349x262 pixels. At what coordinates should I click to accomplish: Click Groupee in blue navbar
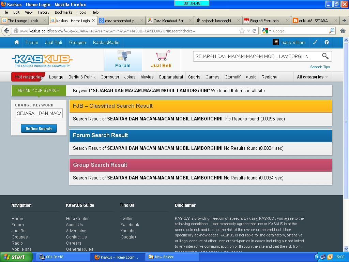[77, 42]
